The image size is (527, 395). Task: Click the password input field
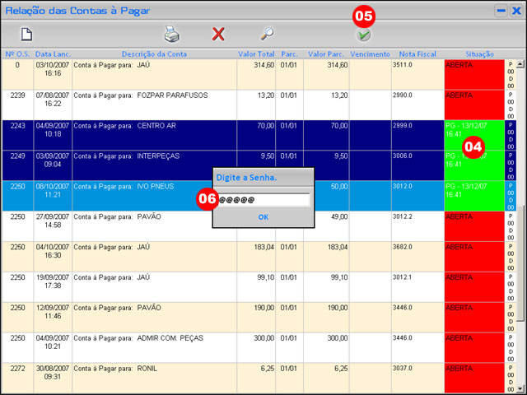coord(262,200)
